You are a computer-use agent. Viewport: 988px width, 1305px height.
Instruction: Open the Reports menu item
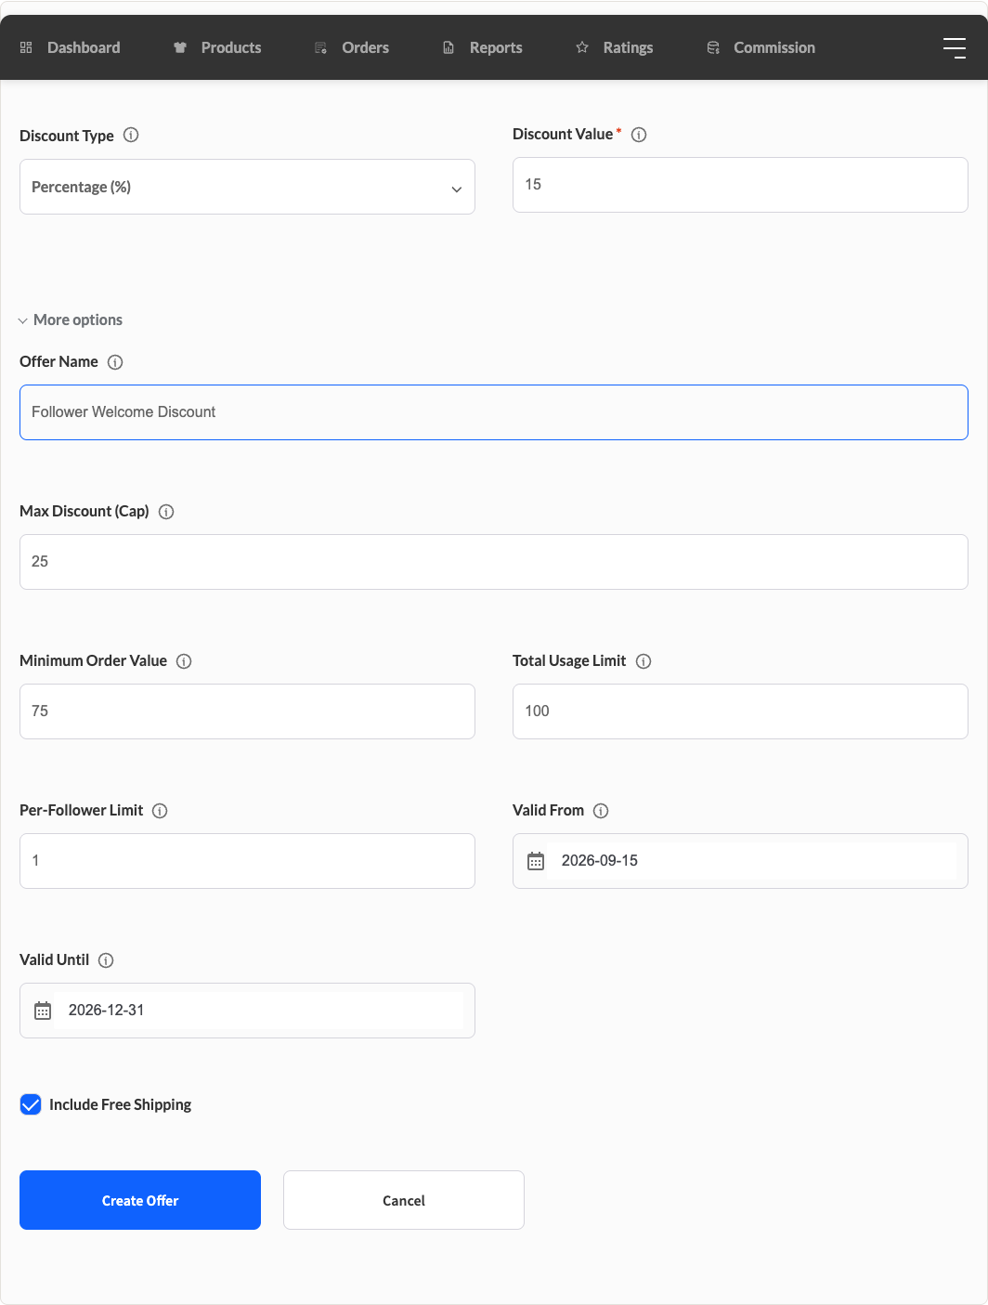[x=483, y=47]
